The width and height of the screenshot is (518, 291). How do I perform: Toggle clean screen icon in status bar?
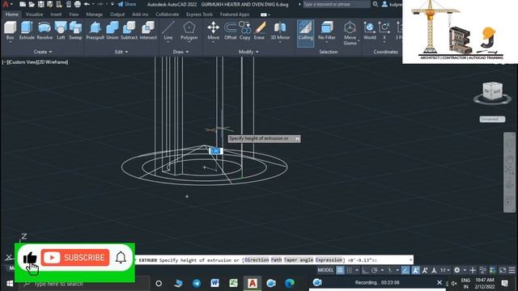[503, 270]
